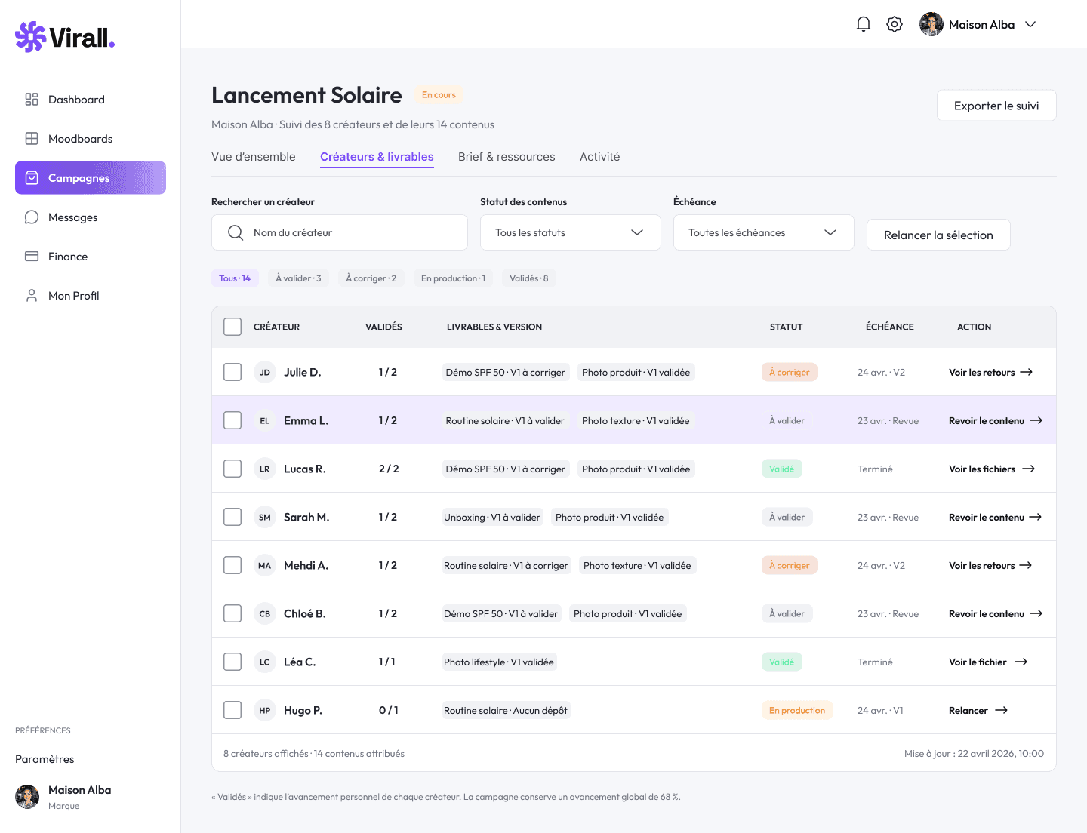Select Sarah M. with her checkbox
1087x833 pixels.
pos(232,517)
